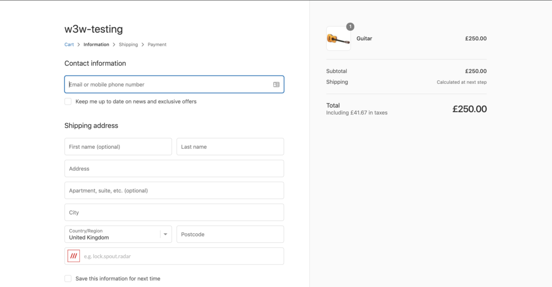Check Save this information for next time
This screenshot has width=552, height=287.
tap(68, 278)
